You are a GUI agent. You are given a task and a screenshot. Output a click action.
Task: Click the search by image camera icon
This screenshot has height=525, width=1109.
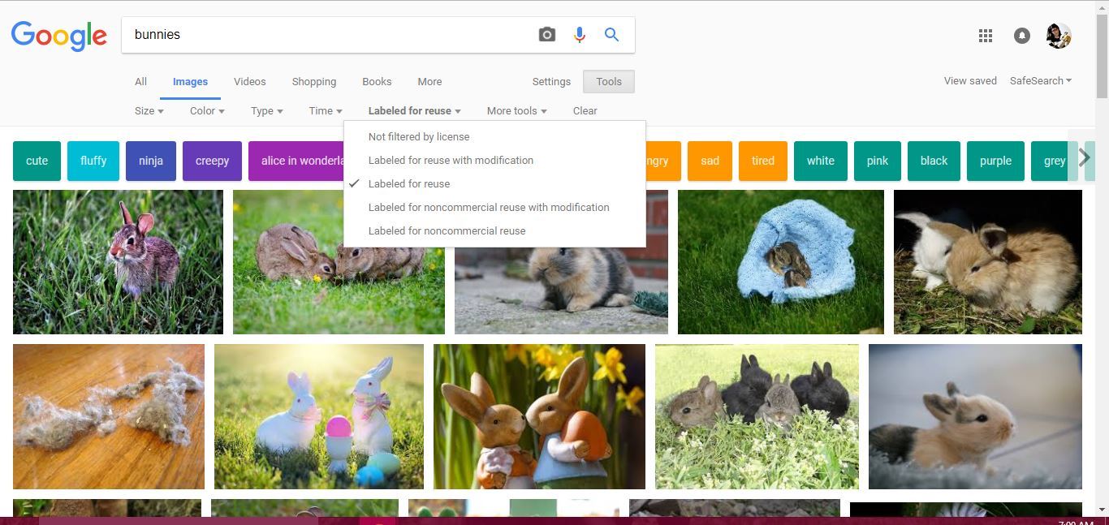coord(546,35)
